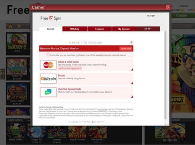Switch lobby to list view icon

[3, 77]
